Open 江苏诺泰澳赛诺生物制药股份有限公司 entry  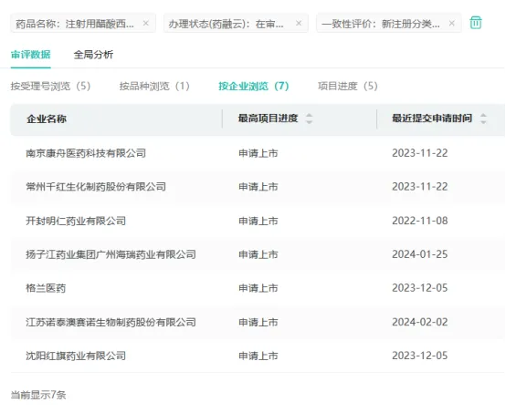tap(111, 322)
